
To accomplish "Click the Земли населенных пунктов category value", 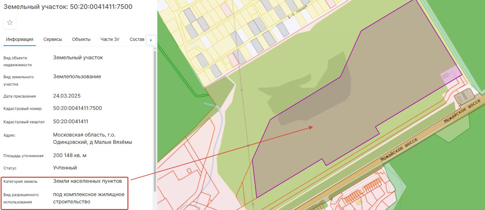I will [87, 181].
